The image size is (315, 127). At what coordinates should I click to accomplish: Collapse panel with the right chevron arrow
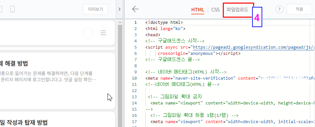pos(119,9)
